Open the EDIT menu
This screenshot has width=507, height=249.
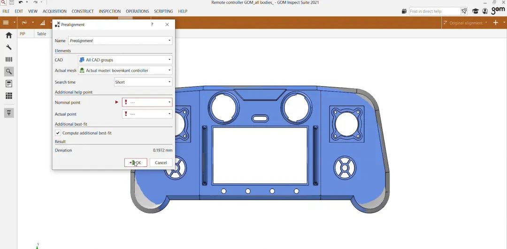click(x=19, y=11)
